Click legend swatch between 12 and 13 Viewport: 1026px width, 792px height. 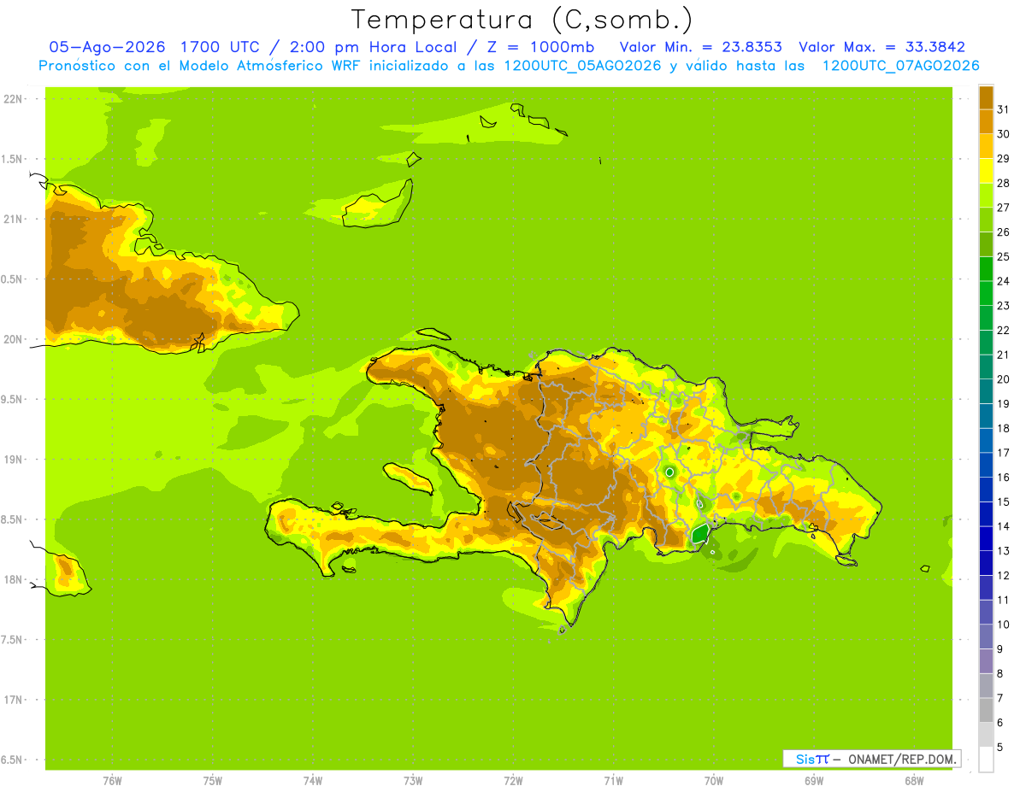tap(986, 563)
